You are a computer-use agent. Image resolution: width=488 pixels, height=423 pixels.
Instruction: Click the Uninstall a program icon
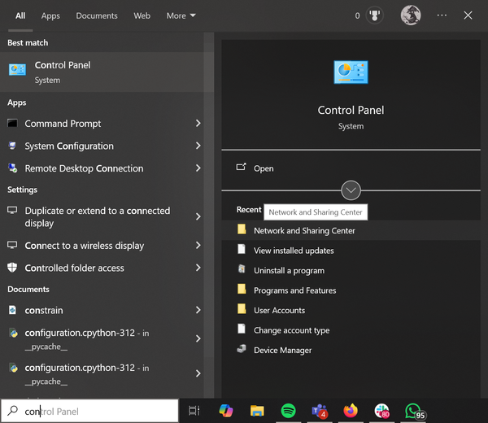point(242,269)
